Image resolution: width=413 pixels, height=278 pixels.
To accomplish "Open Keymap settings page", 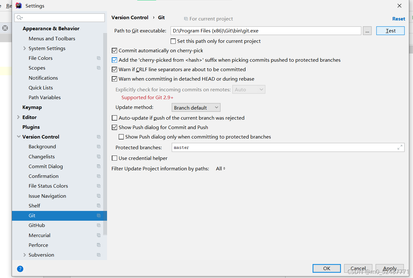I will coord(32,107).
